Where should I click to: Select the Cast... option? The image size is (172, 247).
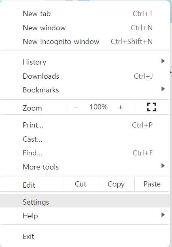pyautogui.click(x=85, y=139)
